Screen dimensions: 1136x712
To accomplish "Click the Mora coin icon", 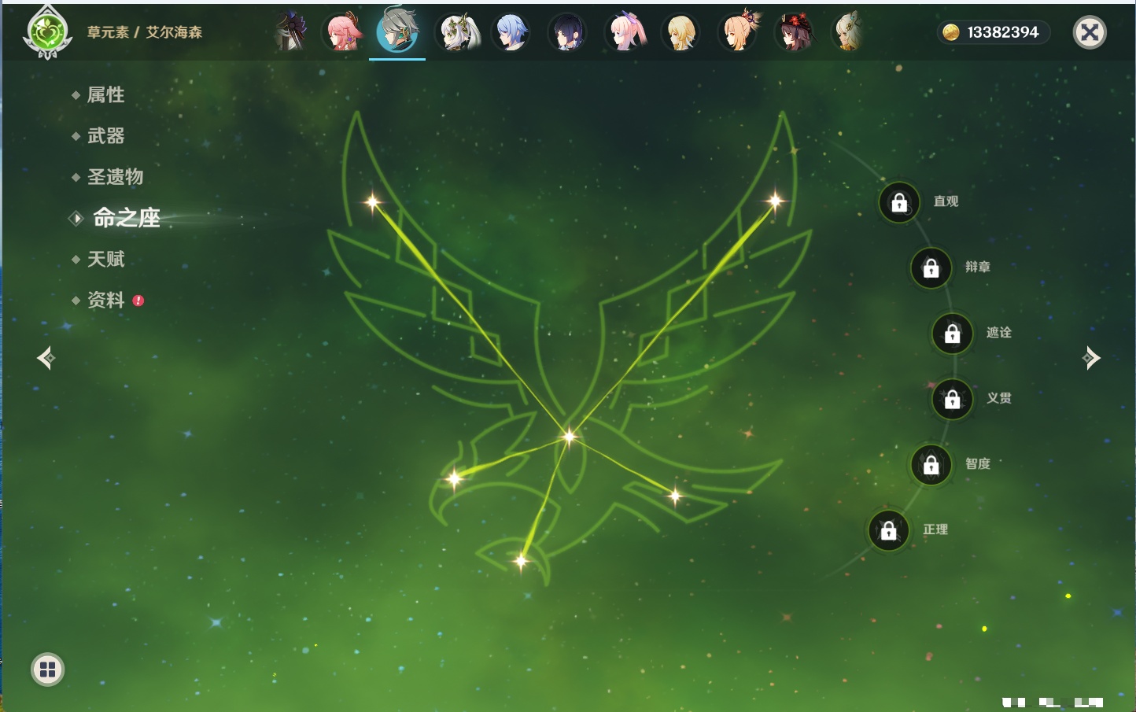I will [951, 32].
